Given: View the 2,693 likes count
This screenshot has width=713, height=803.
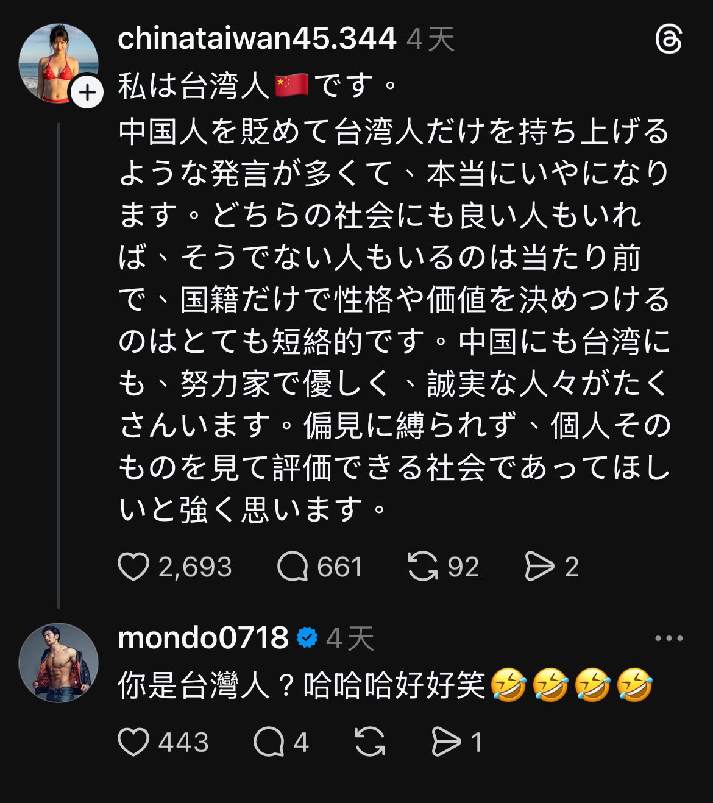Looking at the screenshot, I should (x=195, y=567).
